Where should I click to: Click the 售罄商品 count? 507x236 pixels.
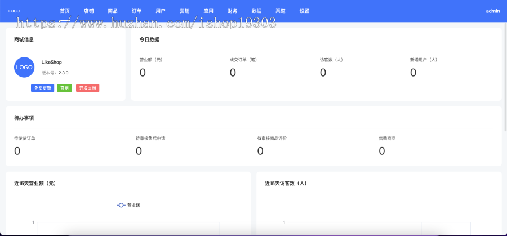pyautogui.click(x=382, y=151)
